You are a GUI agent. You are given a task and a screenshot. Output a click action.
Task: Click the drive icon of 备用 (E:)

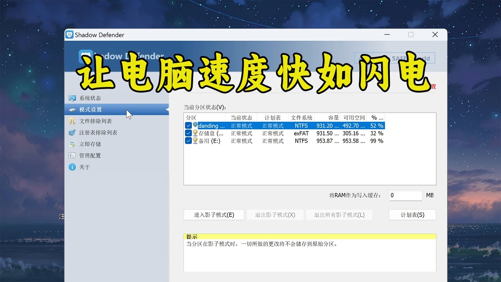tap(195, 141)
